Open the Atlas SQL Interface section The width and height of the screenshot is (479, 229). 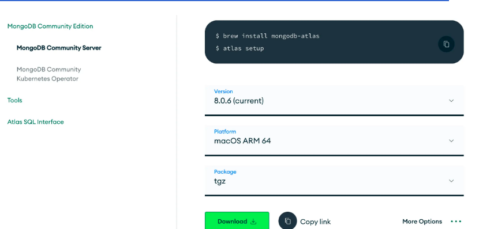pos(35,122)
